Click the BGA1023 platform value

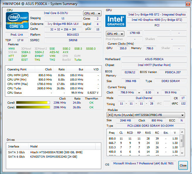point(73,35)
